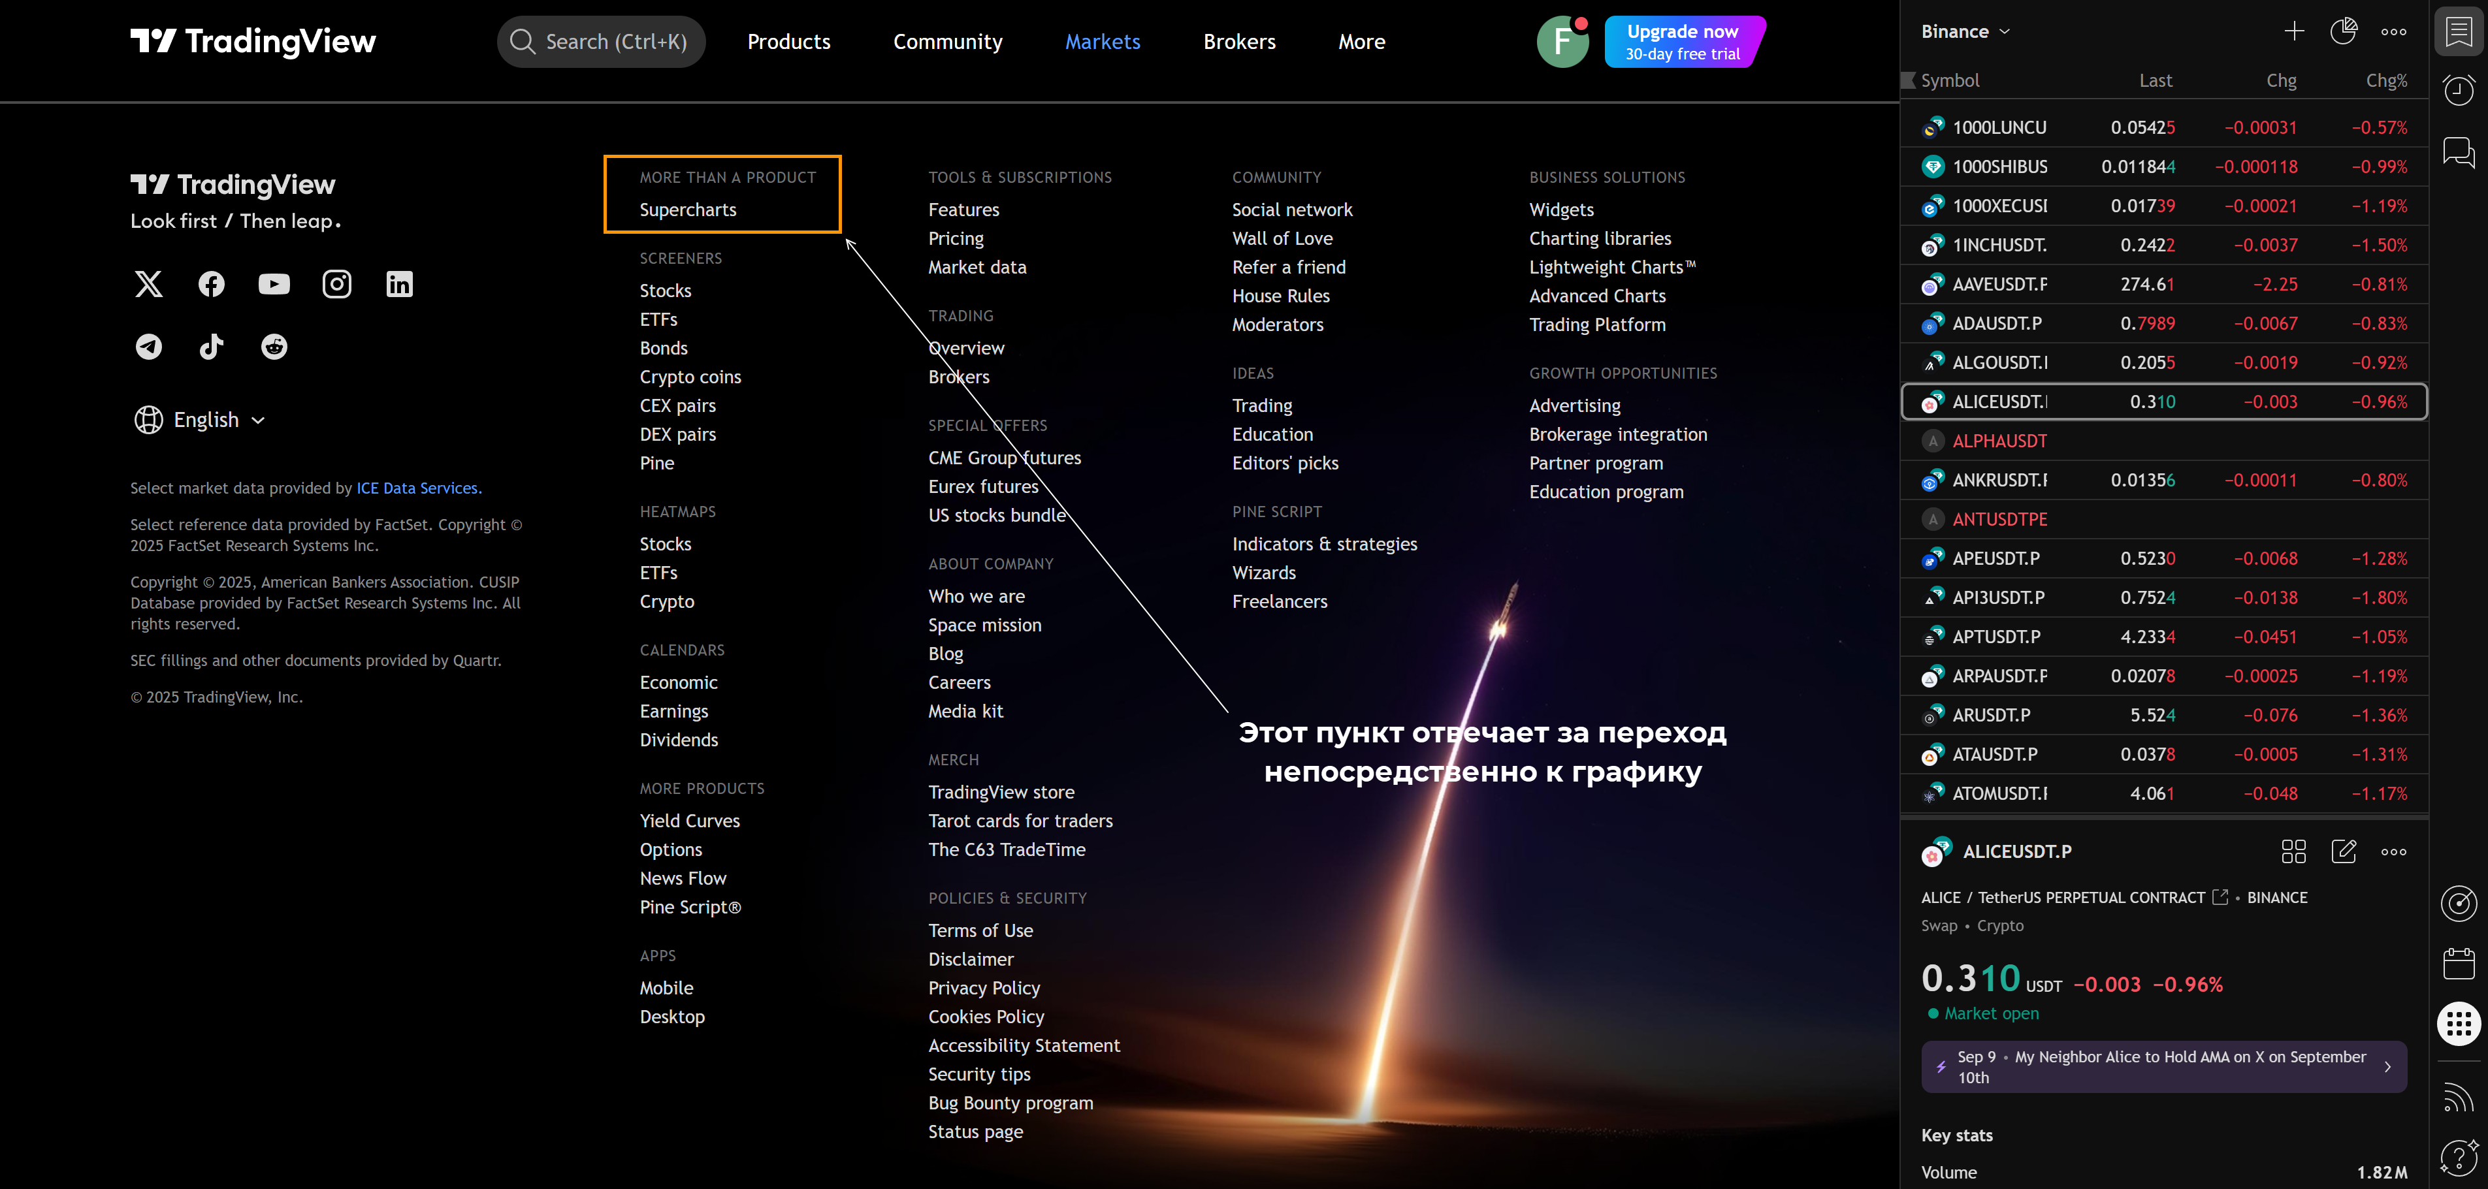Viewport: 2488px width, 1189px height.
Task: Click the Telegram social icon
Action: [x=149, y=347]
